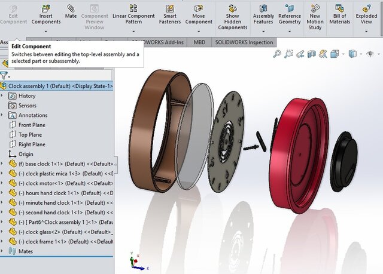Switch to the MBD tab

click(x=199, y=42)
